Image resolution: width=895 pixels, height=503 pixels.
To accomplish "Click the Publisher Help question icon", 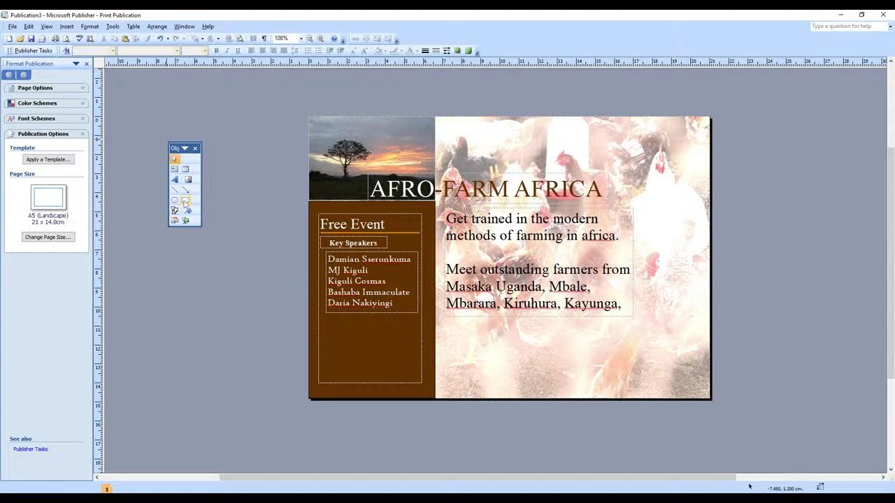I will [x=334, y=38].
